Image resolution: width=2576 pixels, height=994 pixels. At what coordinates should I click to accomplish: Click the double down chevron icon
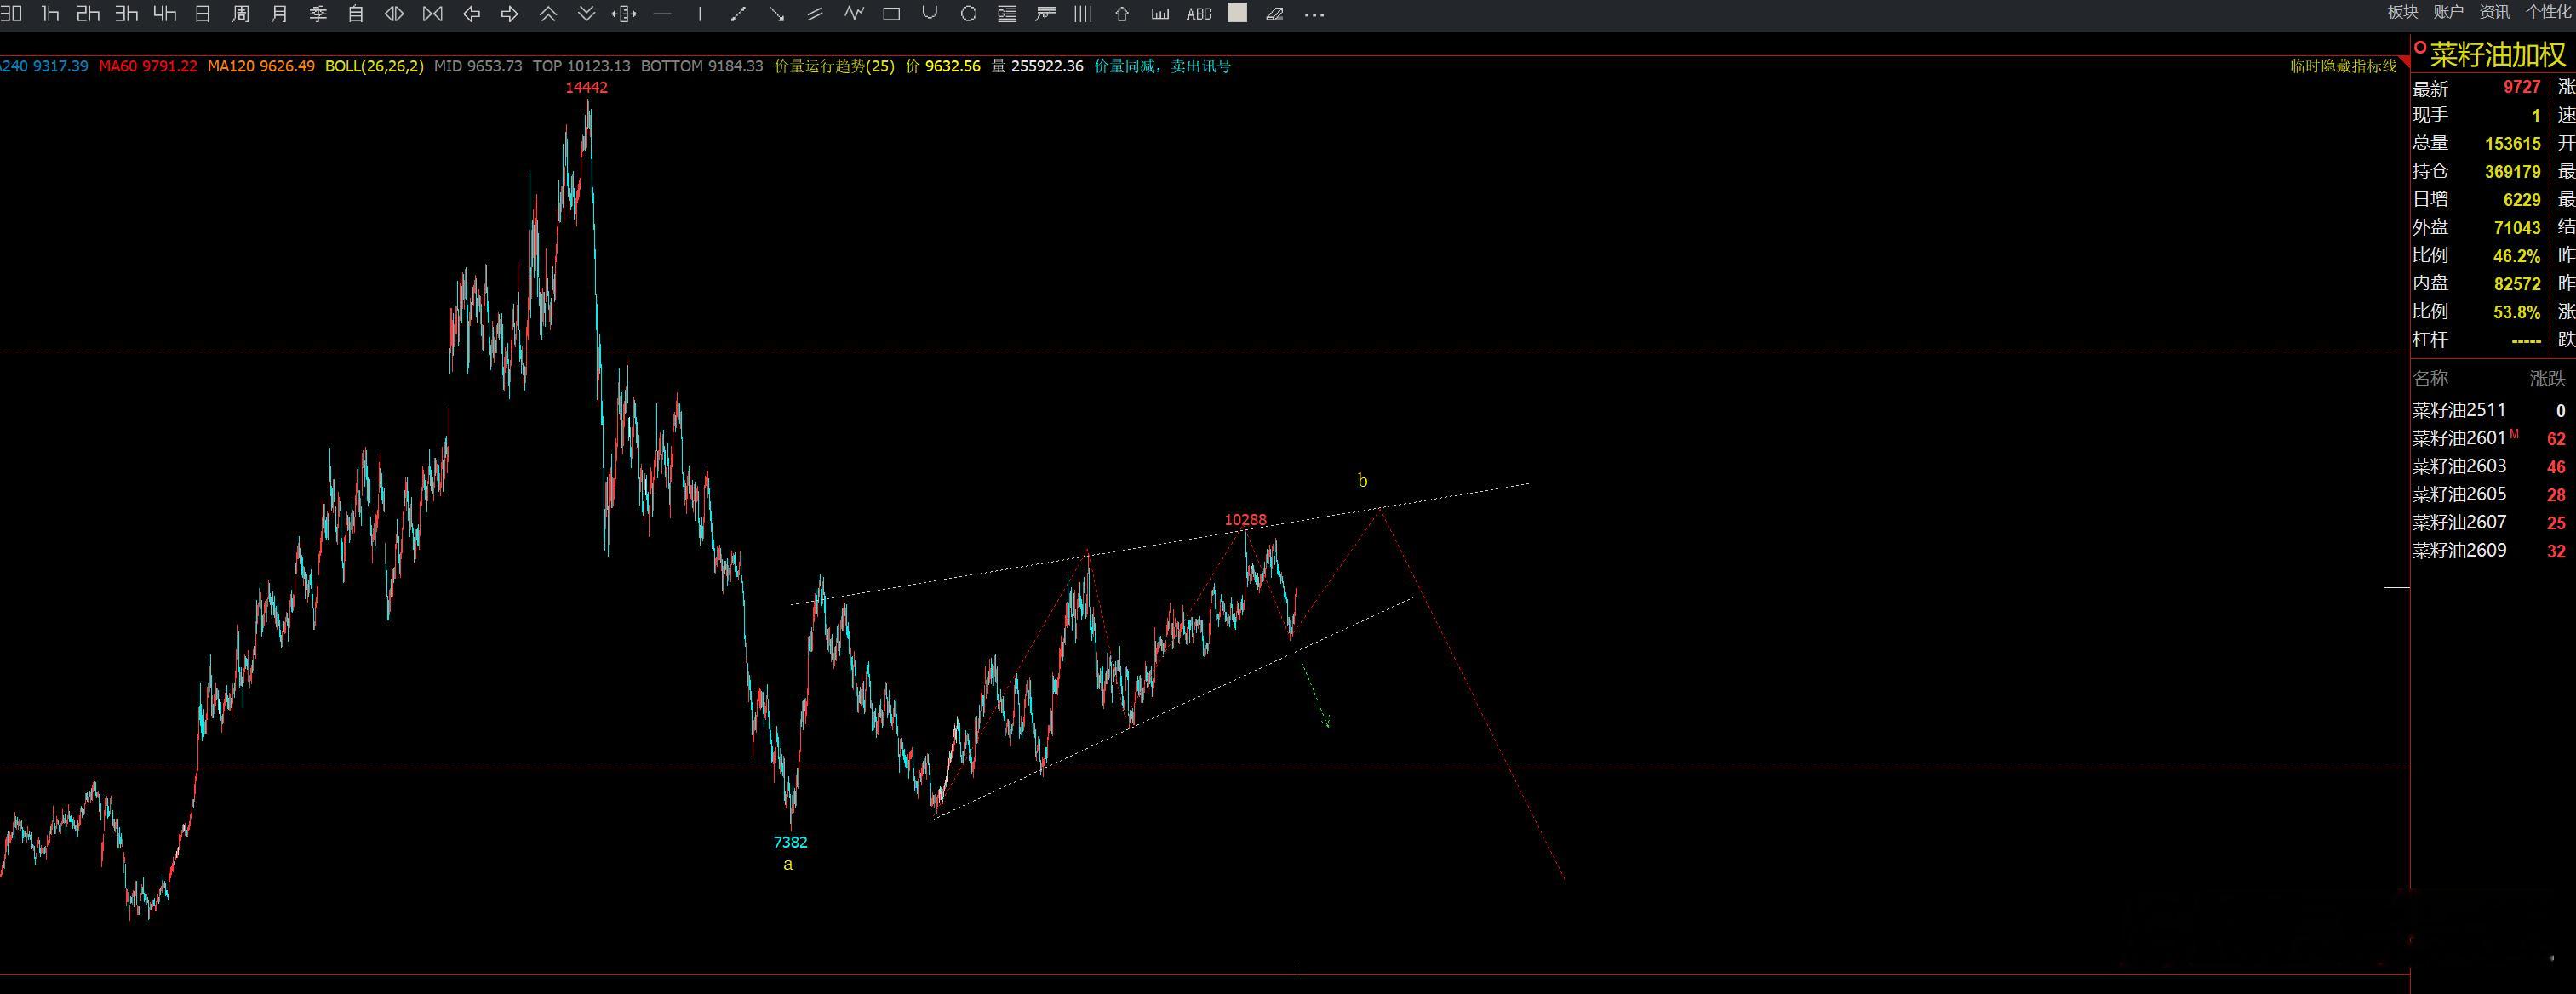pyautogui.click(x=586, y=14)
